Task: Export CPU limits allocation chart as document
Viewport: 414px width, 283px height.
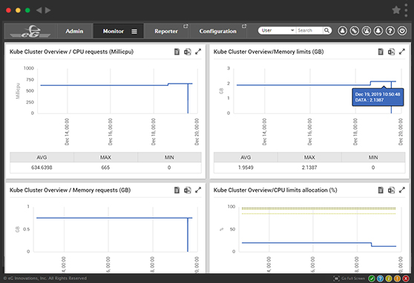Action: [x=381, y=190]
